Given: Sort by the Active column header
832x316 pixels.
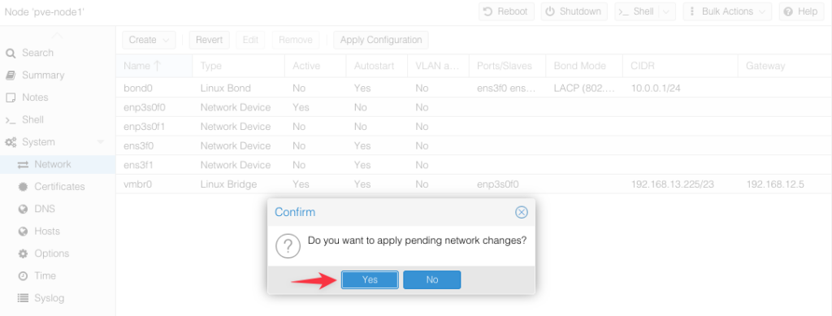Looking at the screenshot, I should tap(315, 67).
